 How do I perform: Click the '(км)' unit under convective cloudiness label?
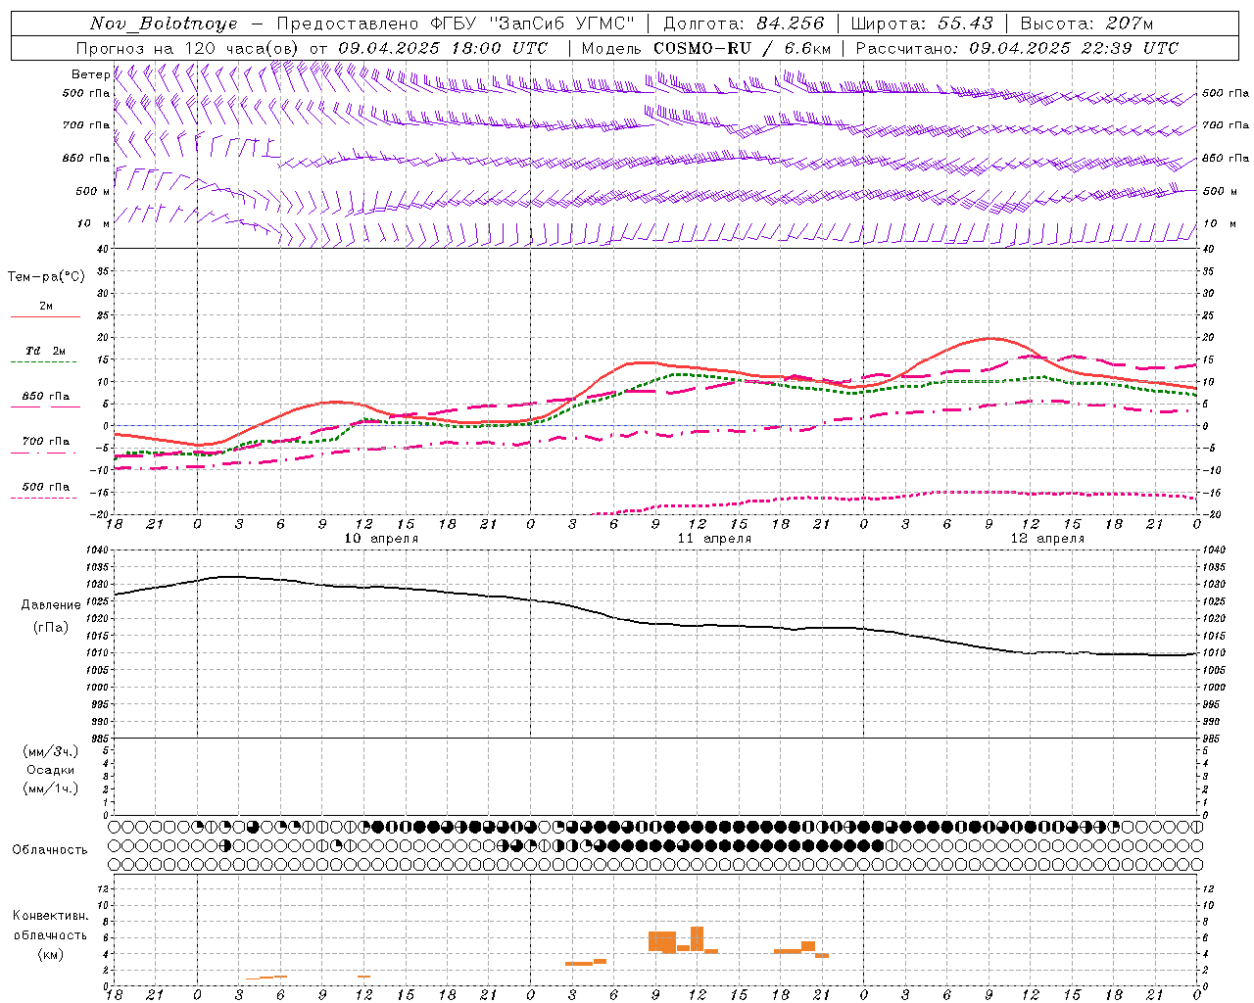pos(51,954)
